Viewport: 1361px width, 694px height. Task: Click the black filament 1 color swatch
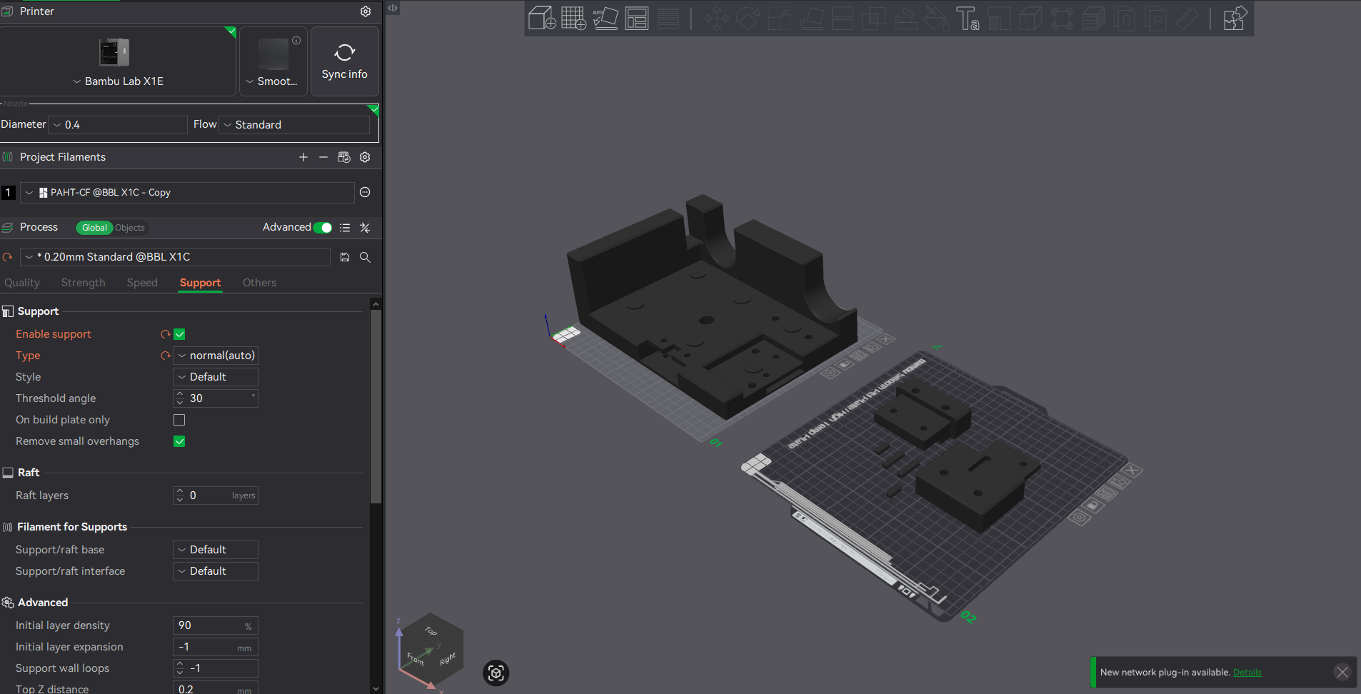(x=9, y=193)
